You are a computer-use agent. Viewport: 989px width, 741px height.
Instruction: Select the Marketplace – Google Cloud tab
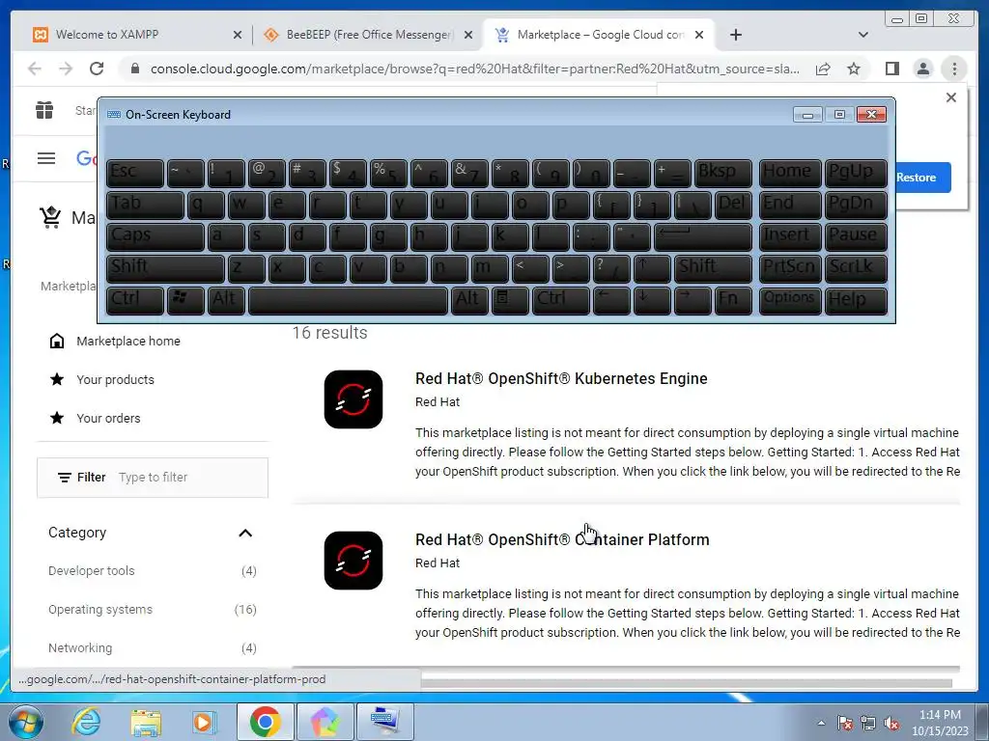(596, 35)
